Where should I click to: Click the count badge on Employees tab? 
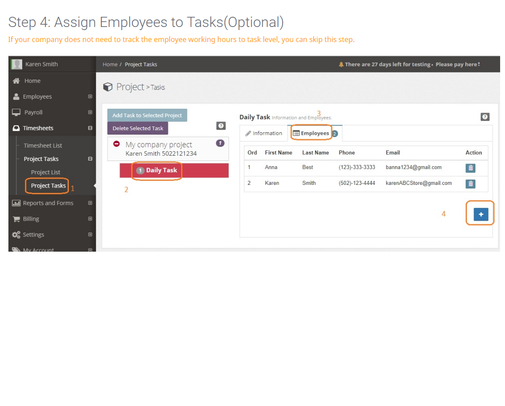(x=335, y=134)
